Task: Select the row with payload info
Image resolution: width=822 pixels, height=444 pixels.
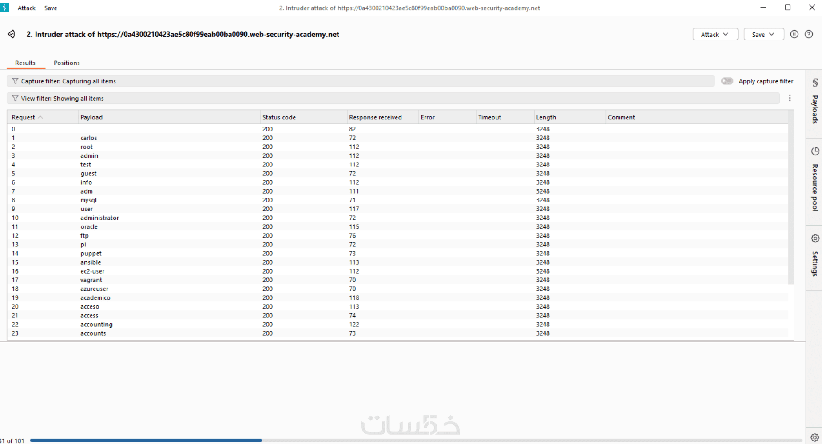Action: click(x=397, y=182)
